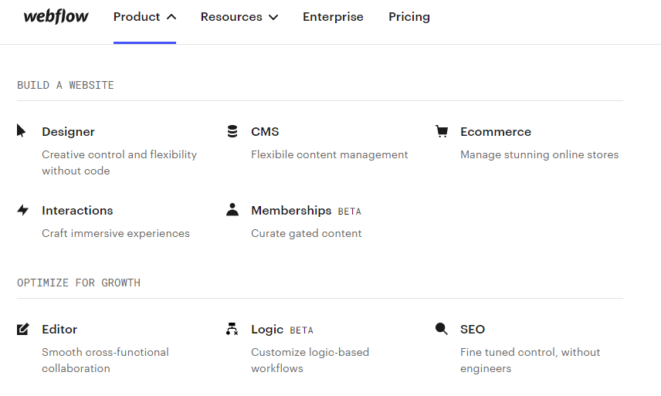Click the Designer cursor arrow icon
Screen dimensions: 661x396
pyautogui.click(x=22, y=130)
